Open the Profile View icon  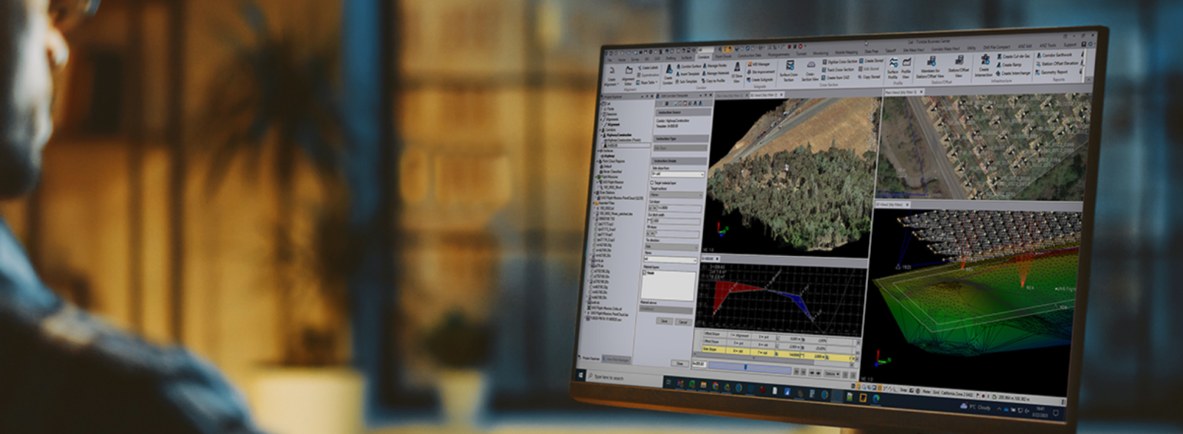[906, 68]
